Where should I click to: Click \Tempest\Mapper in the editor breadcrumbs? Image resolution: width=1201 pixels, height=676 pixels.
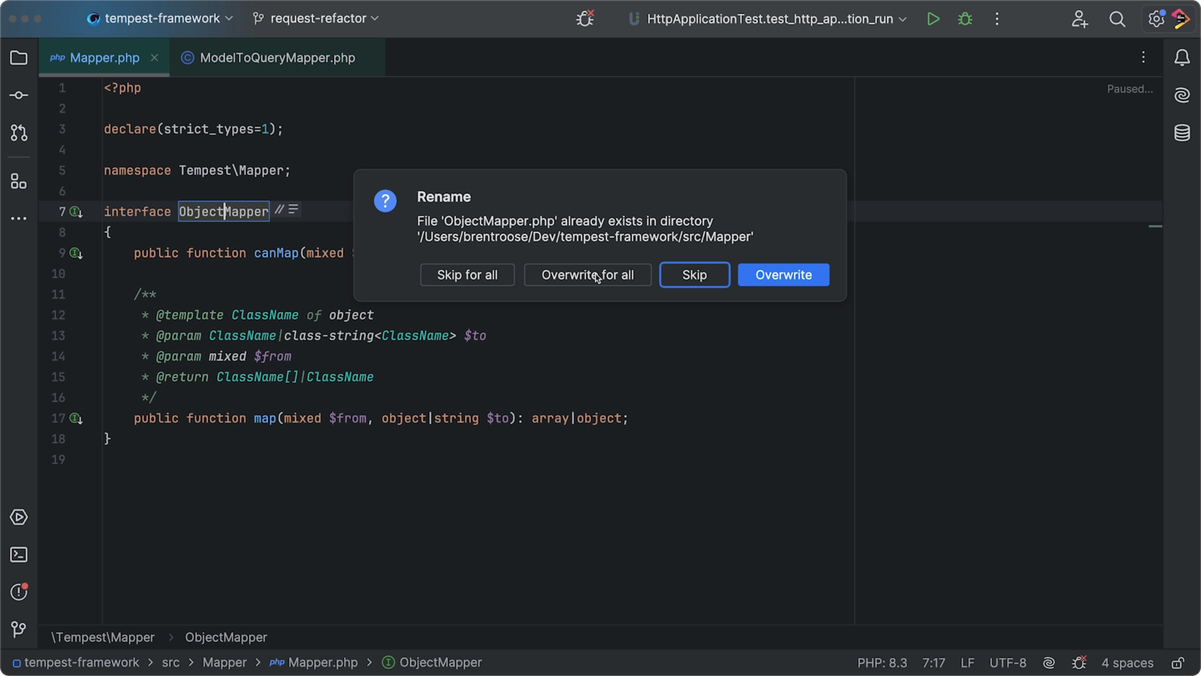point(102,637)
